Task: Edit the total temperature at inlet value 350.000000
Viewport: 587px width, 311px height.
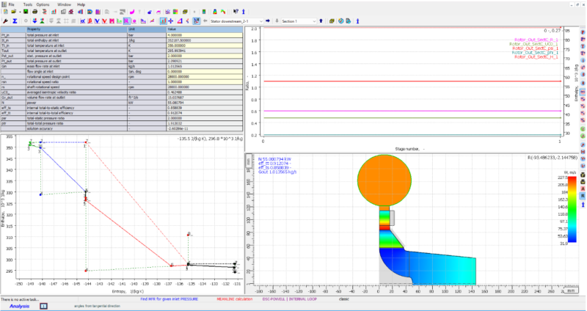Action: [x=205, y=45]
